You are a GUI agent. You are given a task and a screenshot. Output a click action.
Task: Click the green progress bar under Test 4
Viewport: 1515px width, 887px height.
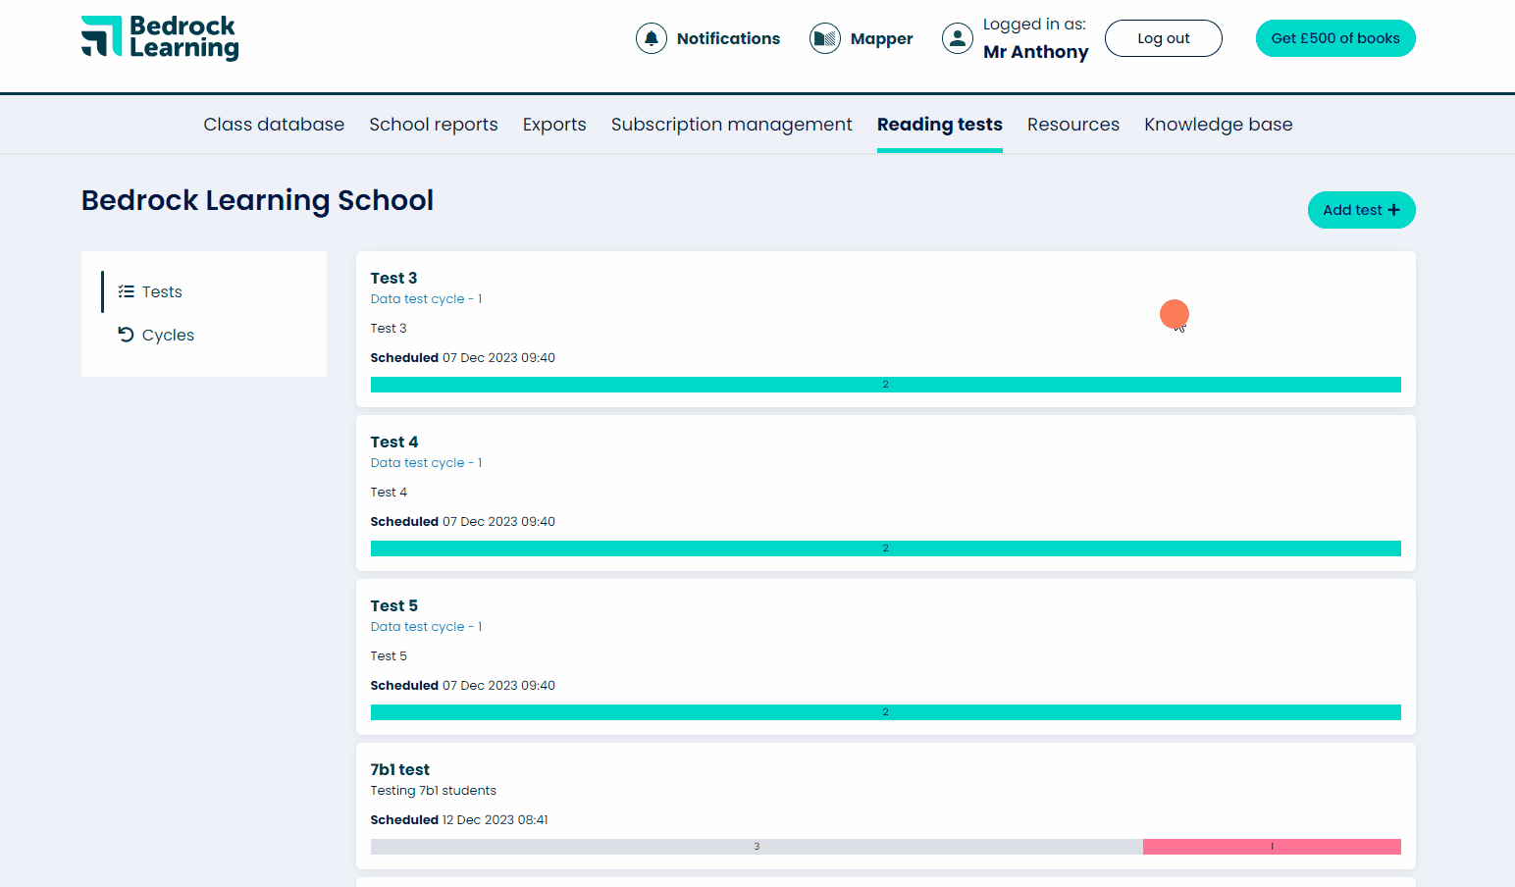885,548
